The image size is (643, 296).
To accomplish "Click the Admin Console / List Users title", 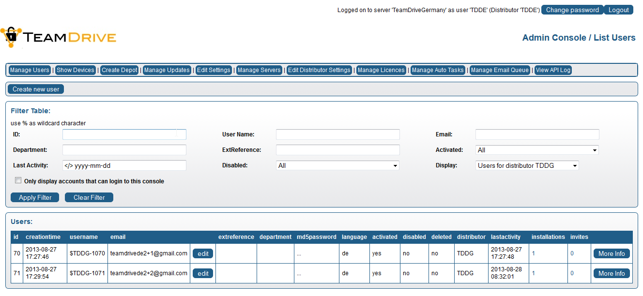I will pyautogui.click(x=579, y=38).
